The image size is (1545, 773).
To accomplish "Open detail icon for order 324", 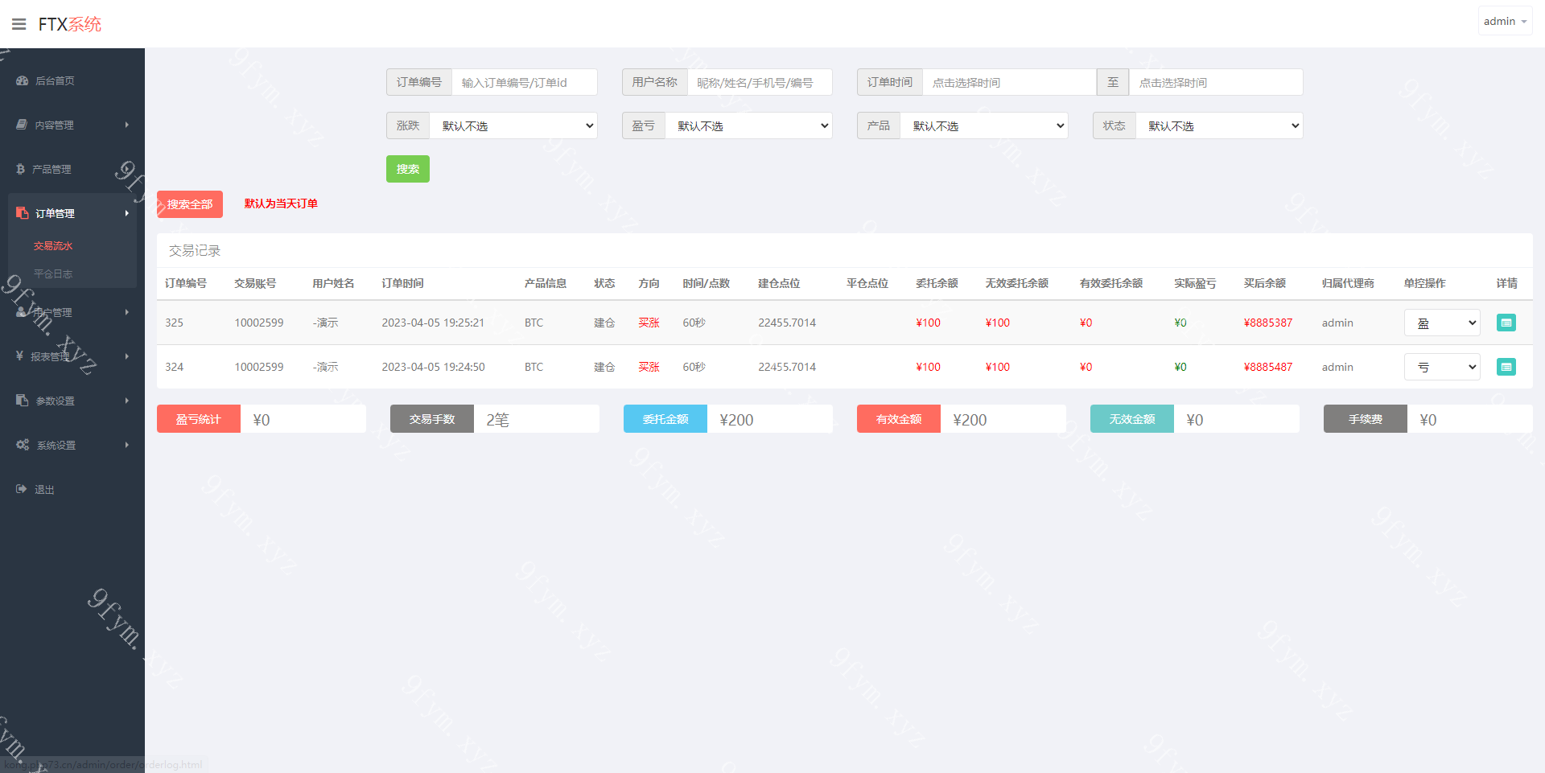I will click(x=1506, y=367).
